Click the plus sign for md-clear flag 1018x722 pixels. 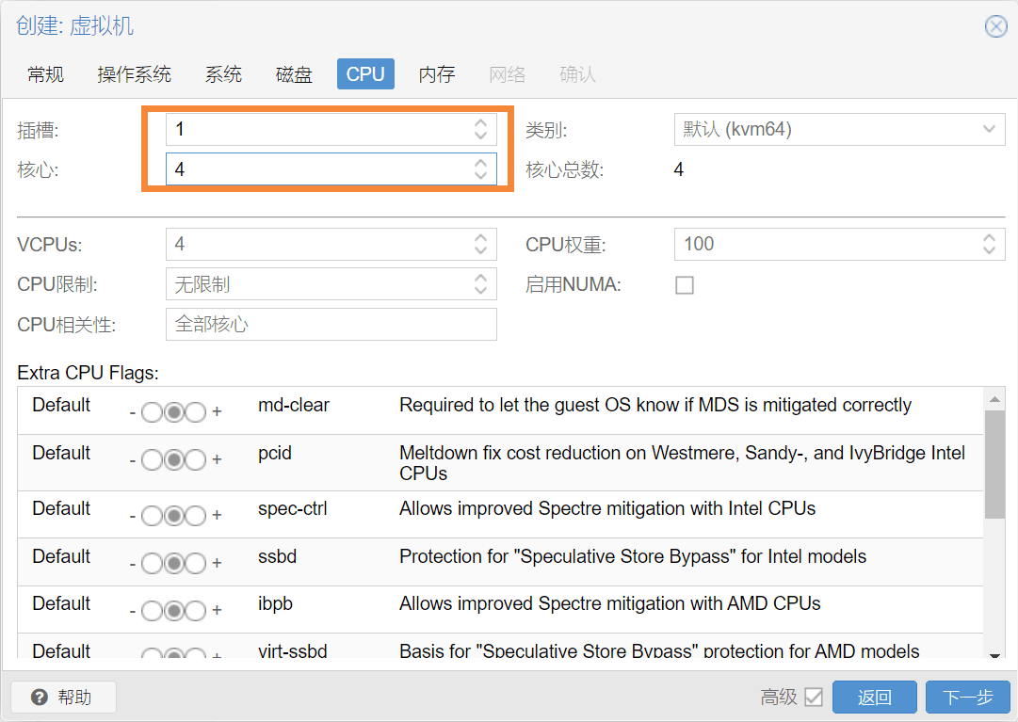[x=217, y=411]
